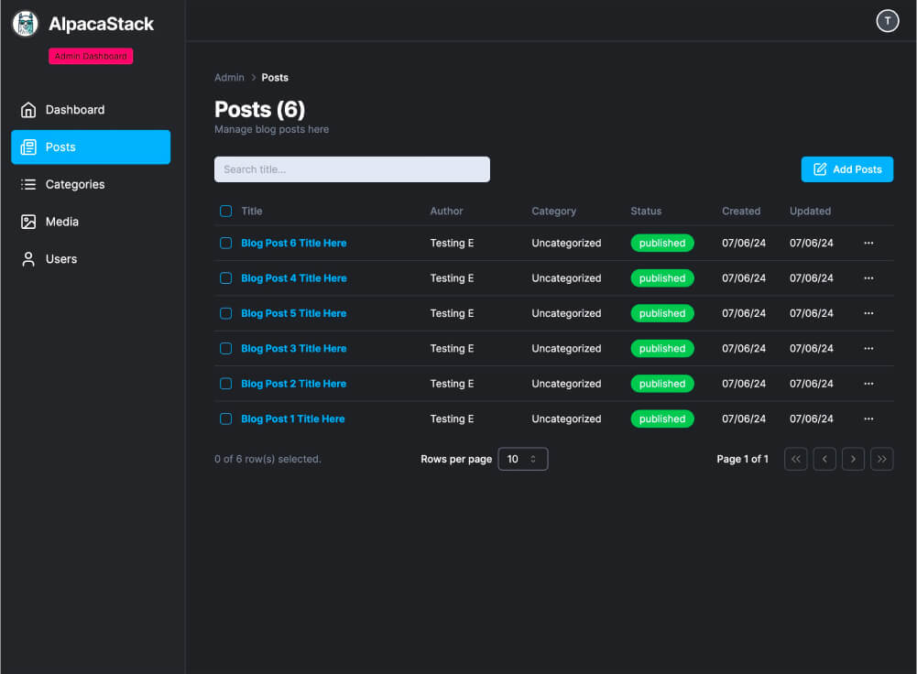The width and height of the screenshot is (917, 674).
Task: Click the first page double-chevron icon
Action: [795, 459]
